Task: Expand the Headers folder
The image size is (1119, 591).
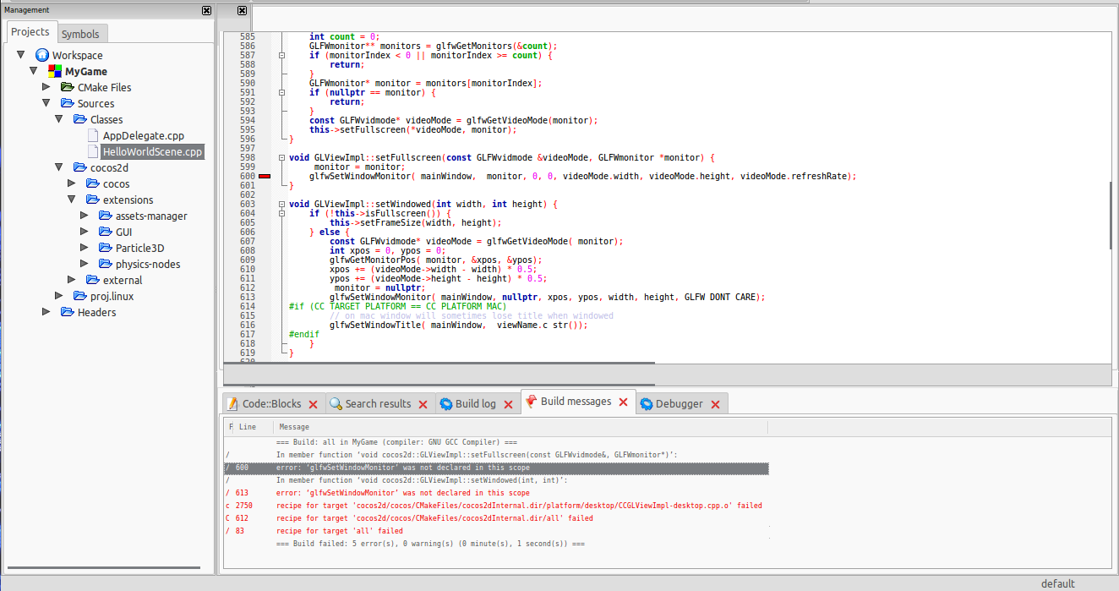Action: pyautogui.click(x=46, y=312)
